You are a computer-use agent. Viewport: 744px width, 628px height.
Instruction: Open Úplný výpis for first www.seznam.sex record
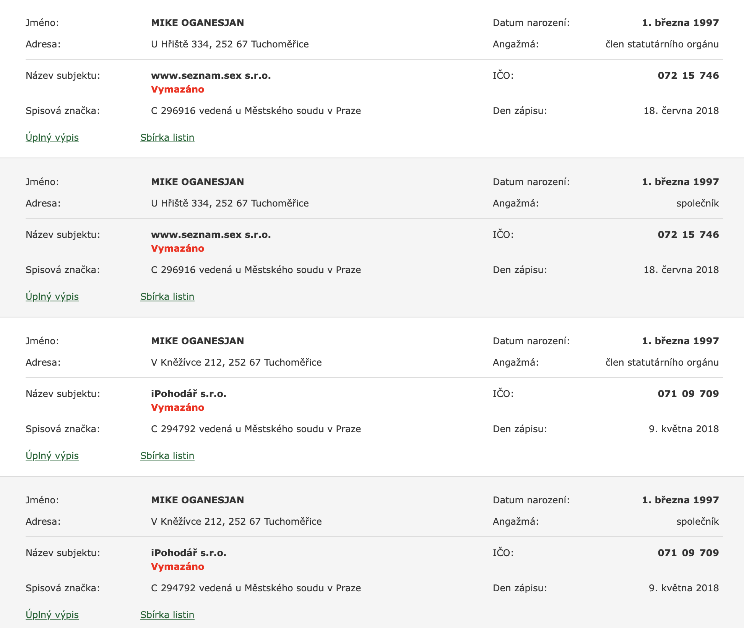tap(52, 138)
